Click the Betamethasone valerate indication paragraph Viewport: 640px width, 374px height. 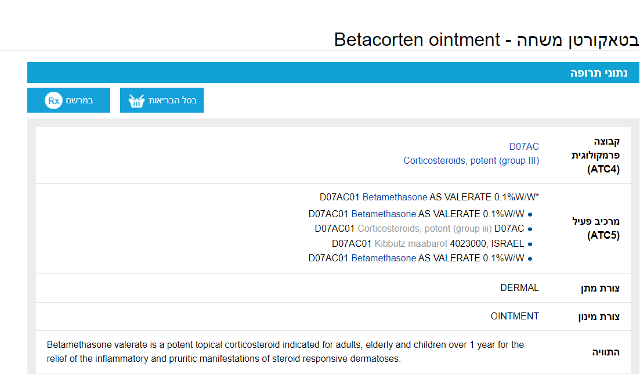coord(285,351)
